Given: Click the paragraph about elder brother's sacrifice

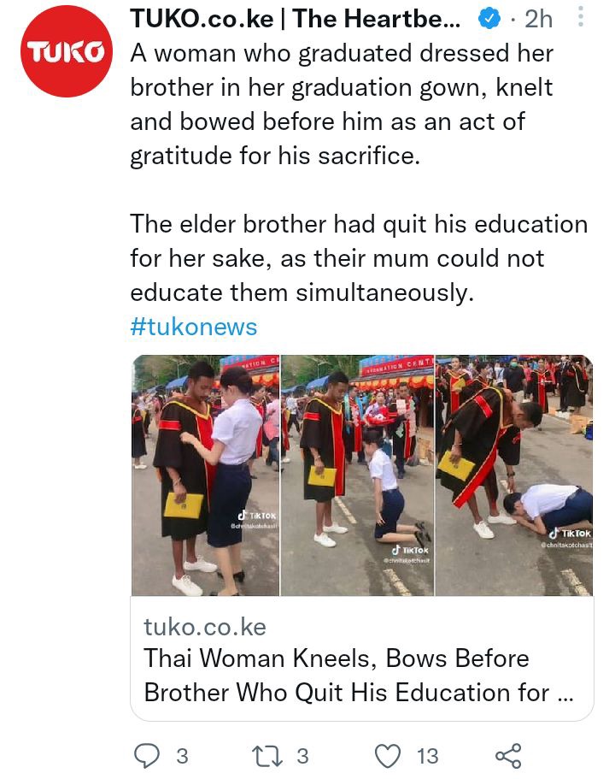Looking at the screenshot, I should [359, 258].
